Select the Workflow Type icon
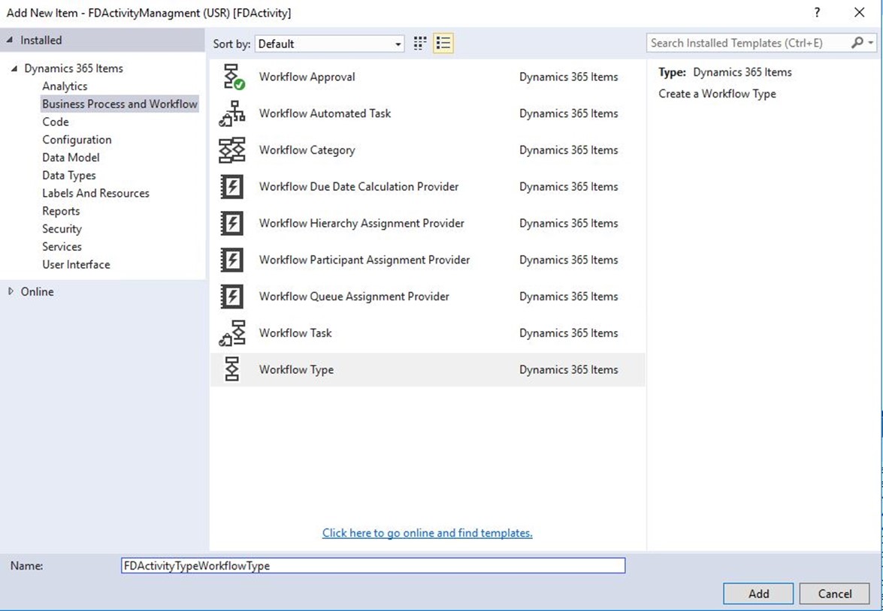This screenshot has height=611, width=883. pos(232,369)
